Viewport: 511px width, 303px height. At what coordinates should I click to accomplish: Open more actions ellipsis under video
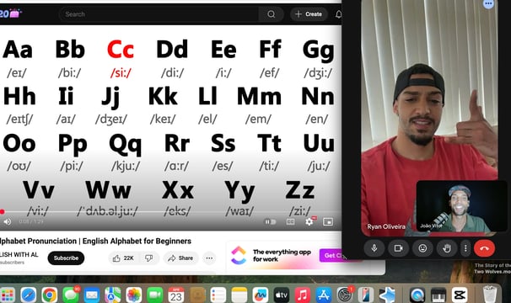(x=209, y=258)
